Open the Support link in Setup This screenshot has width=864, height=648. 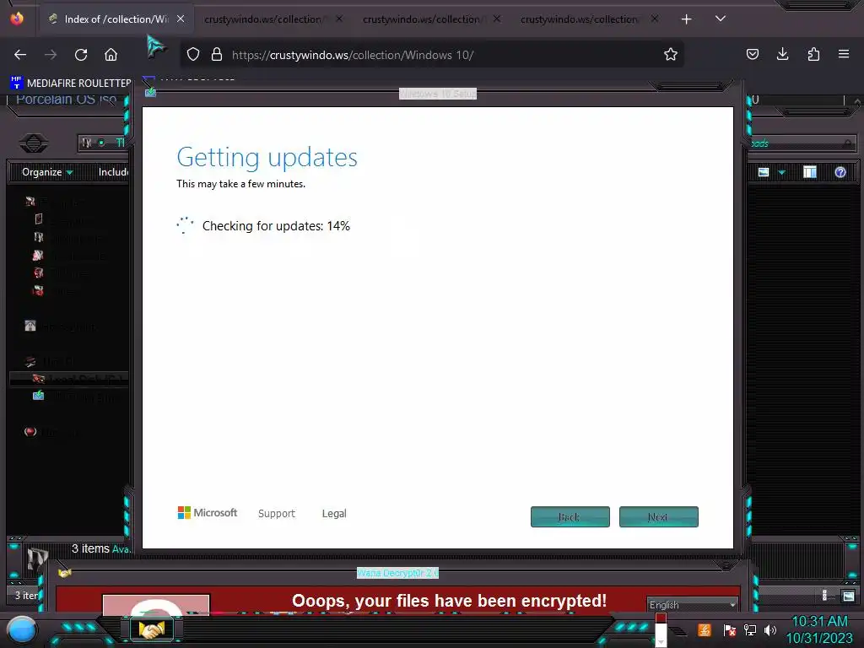(277, 514)
